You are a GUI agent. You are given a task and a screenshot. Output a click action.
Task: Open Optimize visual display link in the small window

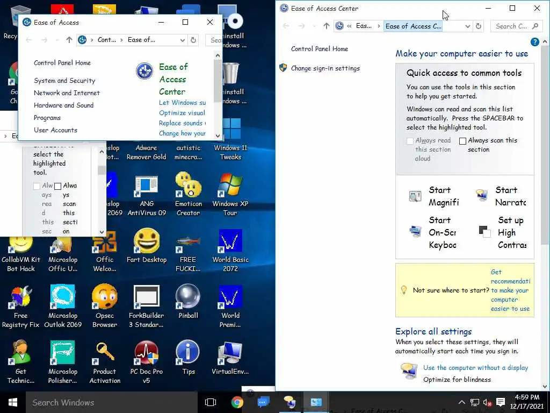(182, 113)
